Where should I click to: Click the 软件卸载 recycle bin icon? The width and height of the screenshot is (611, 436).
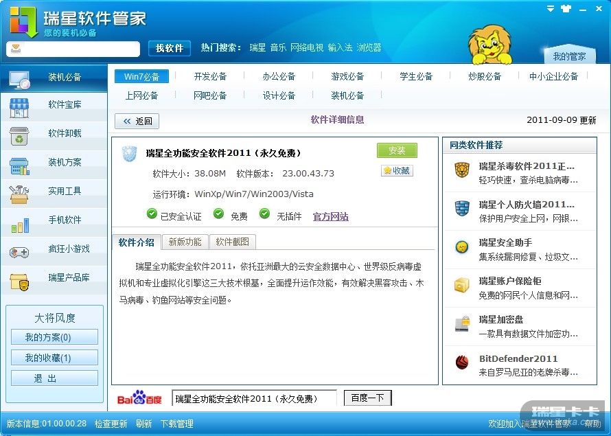(19, 137)
